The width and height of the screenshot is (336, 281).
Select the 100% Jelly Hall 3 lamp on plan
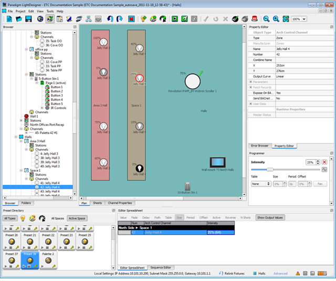coord(103,42)
